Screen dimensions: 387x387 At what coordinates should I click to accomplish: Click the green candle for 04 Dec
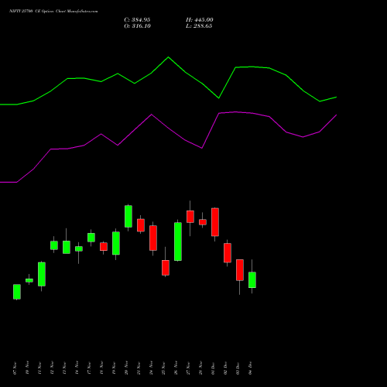click(x=252, y=280)
